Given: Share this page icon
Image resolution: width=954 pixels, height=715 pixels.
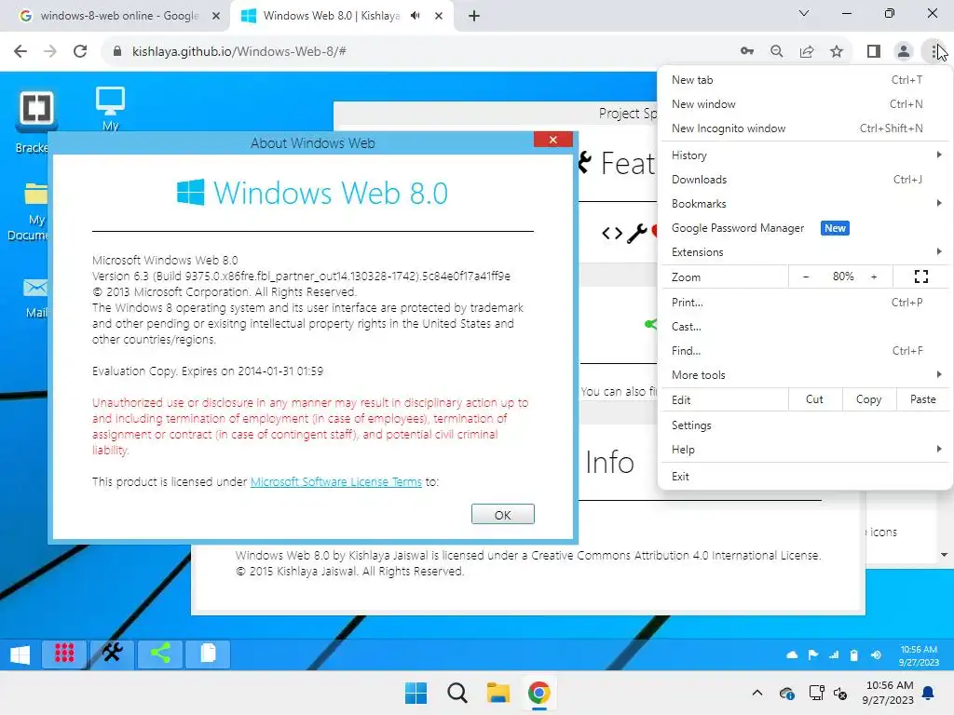Looking at the screenshot, I should point(807,51).
